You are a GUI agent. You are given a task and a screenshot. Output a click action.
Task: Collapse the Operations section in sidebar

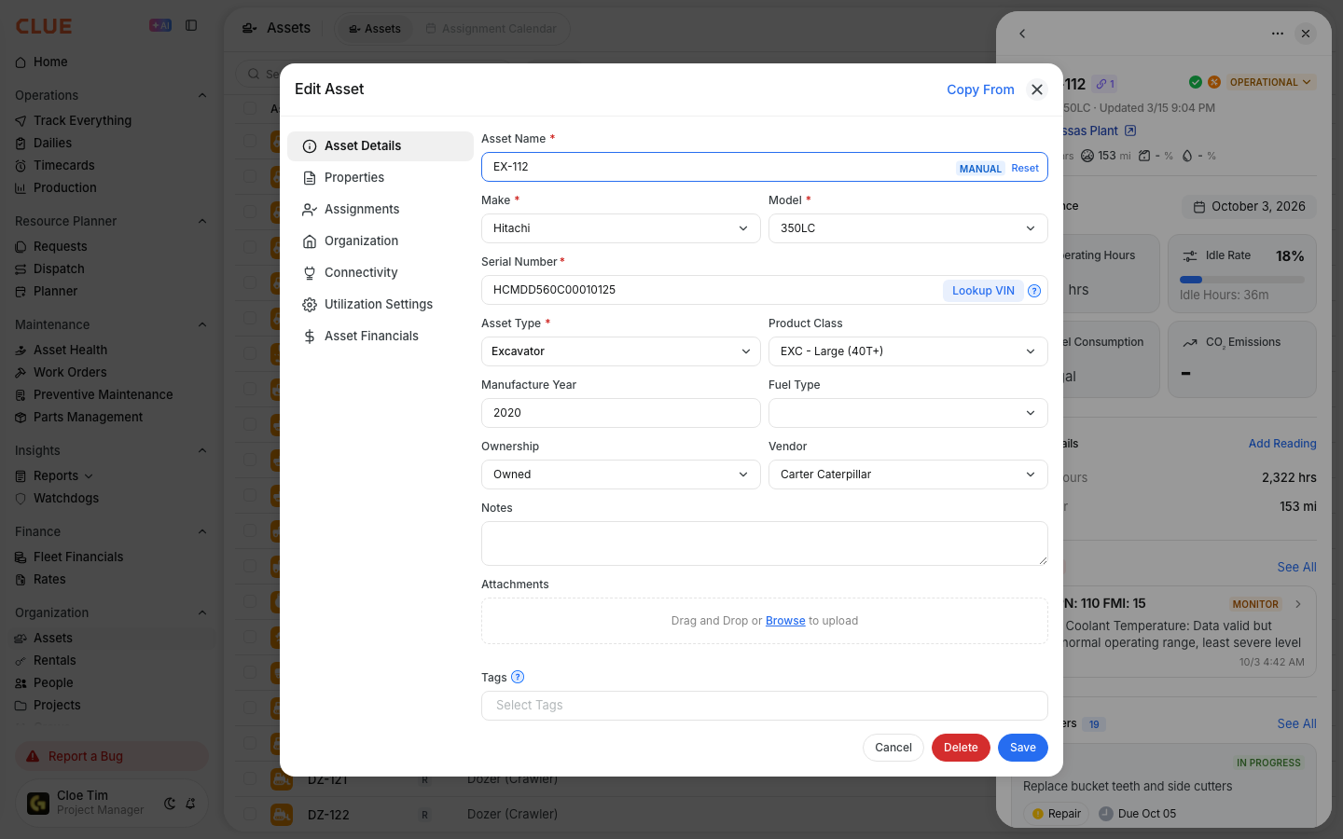tap(202, 95)
